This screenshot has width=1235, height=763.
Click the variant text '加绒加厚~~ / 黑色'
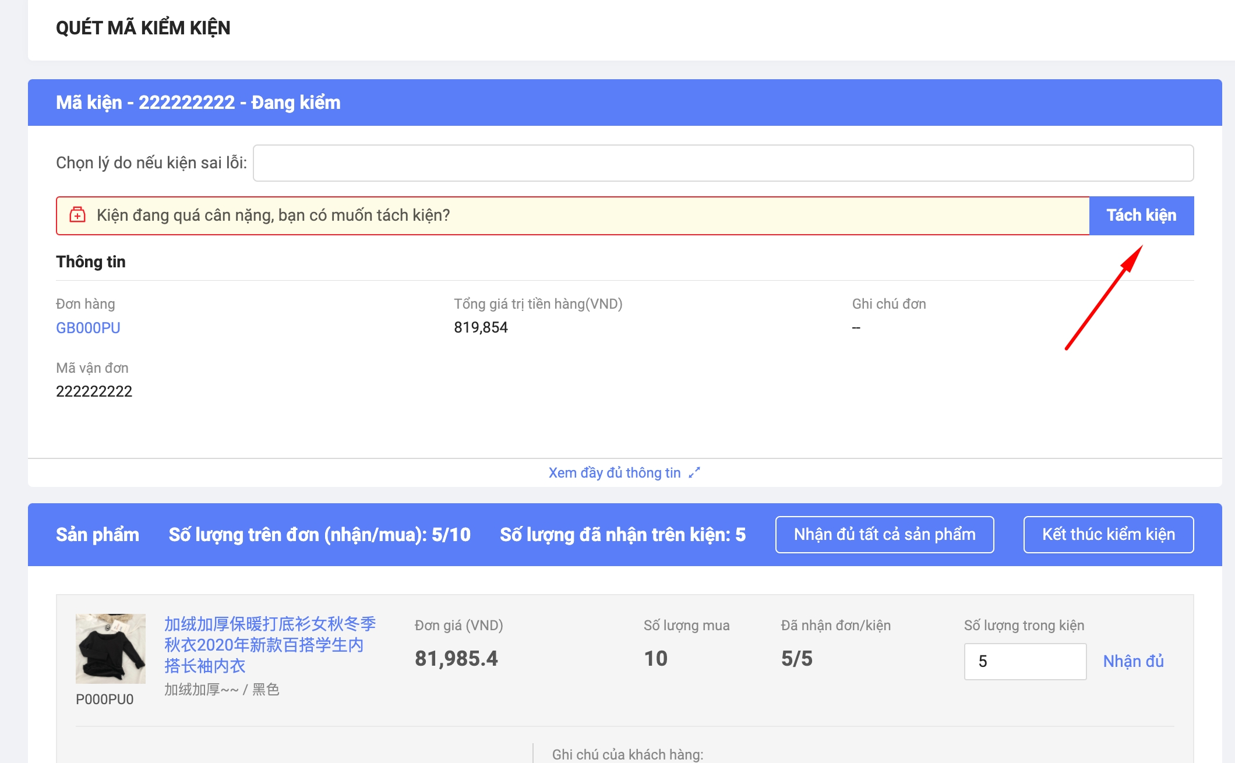(x=221, y=690)
